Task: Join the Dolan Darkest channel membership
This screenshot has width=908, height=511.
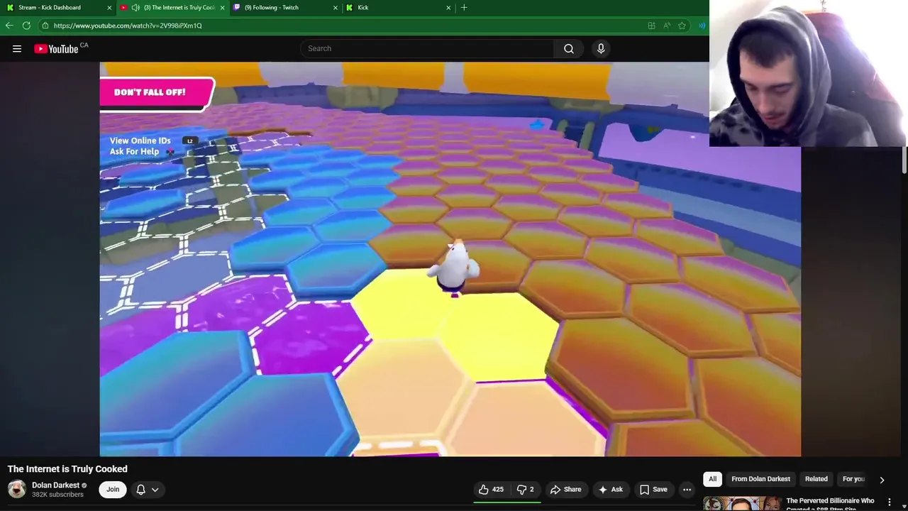Action: pos(113,489)
